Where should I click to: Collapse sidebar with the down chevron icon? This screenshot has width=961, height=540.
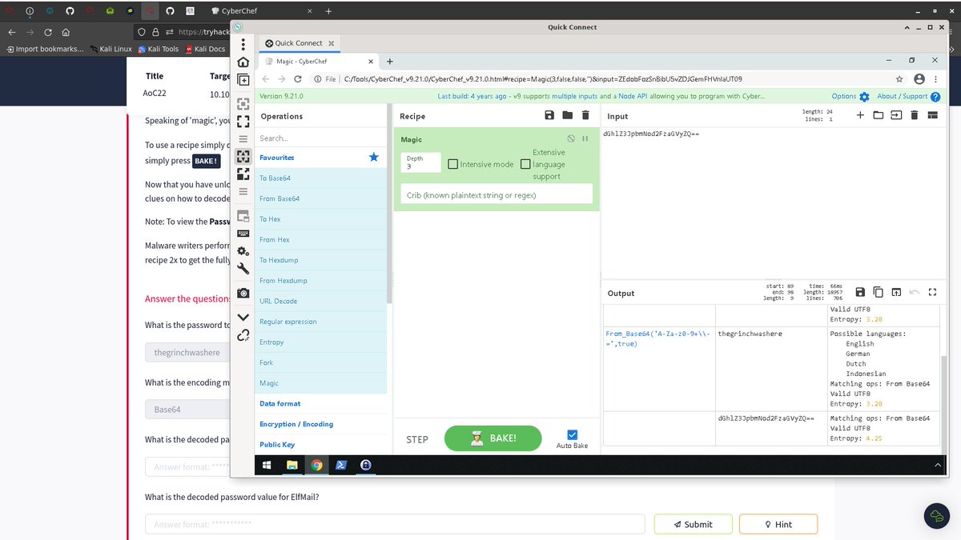pos(243,317)
